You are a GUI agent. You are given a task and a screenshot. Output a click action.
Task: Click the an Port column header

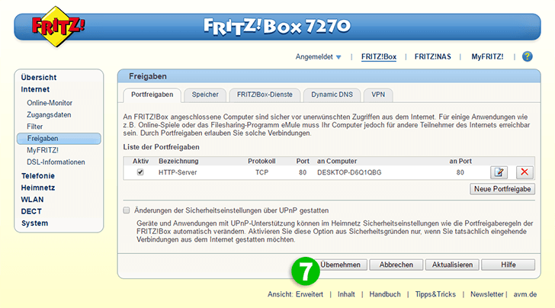460,161
